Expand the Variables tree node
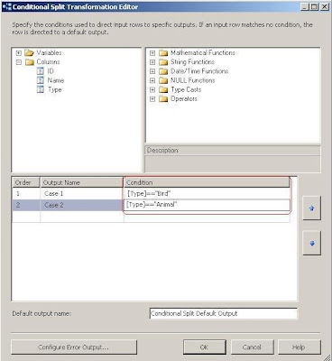Image resolution: width=332 pixels, height=361 pixels. [x=19, y=53]
